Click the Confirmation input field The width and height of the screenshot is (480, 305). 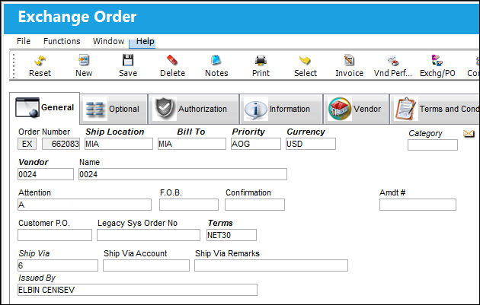[254, 205]
